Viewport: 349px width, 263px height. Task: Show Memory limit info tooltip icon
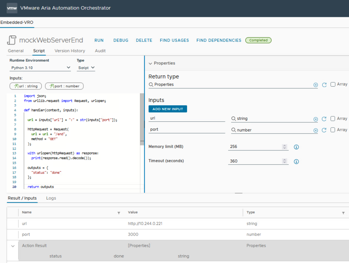(296, 147)
